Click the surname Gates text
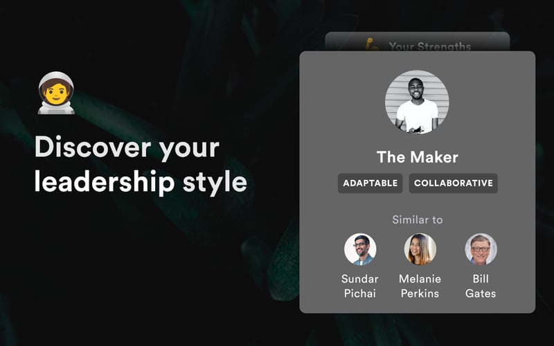The image size is (554, 346). click(481, 293)
